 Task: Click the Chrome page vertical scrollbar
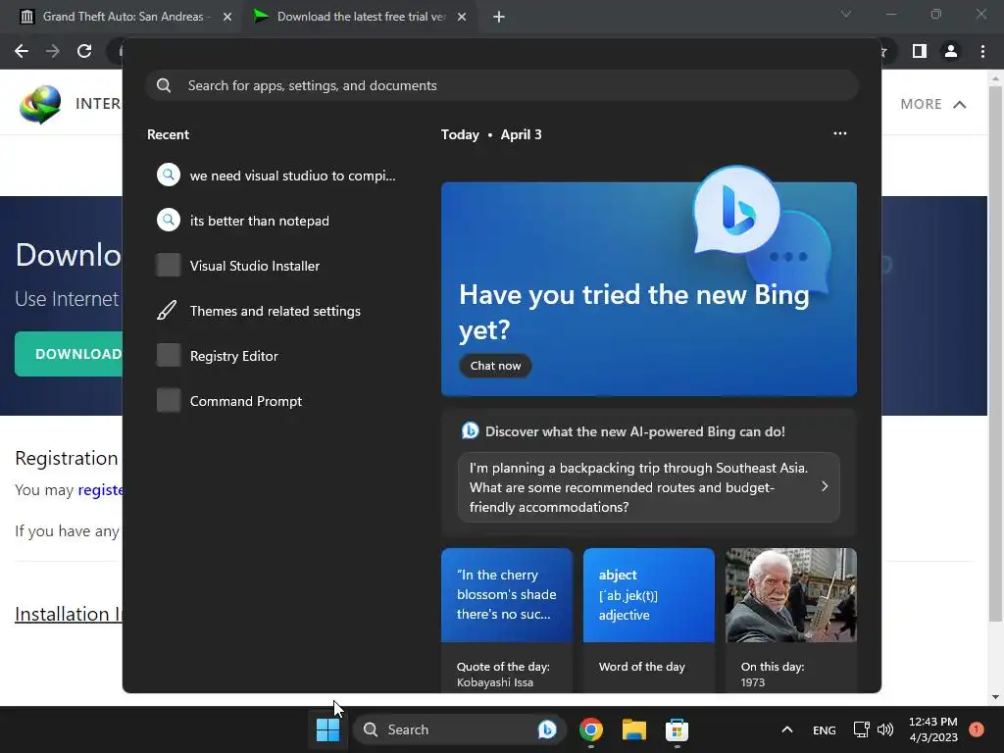pyautogui.click(x=995, y=352)
